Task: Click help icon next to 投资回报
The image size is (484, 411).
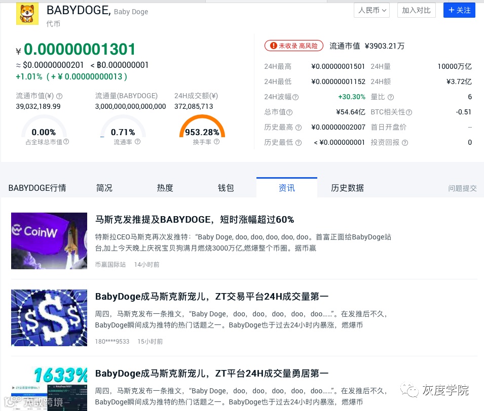Action: coord(405,142)
